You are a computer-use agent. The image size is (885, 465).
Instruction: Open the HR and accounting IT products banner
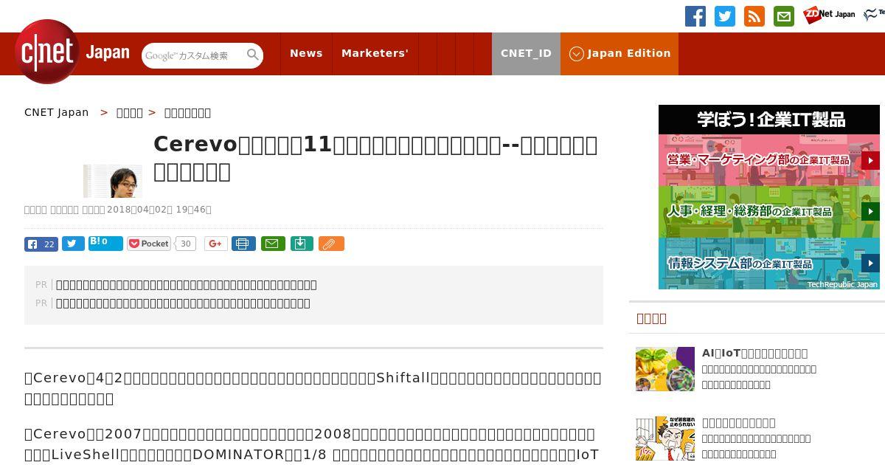[x=769, y=212]
